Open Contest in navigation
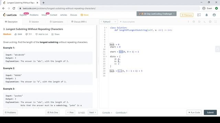The height and width of the screenshot is (123, 220). coord(54,15)
